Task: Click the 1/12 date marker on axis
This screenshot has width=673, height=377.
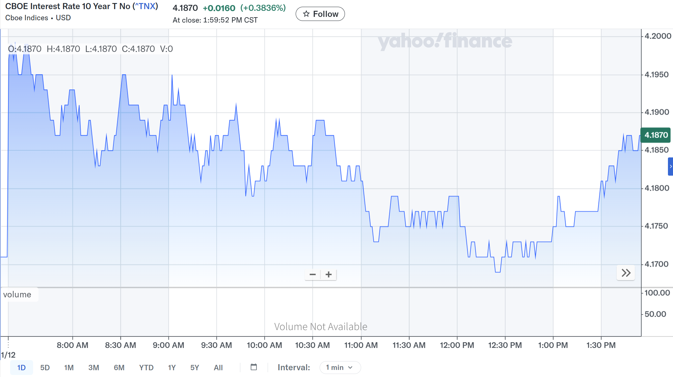Action: point(8,355)
